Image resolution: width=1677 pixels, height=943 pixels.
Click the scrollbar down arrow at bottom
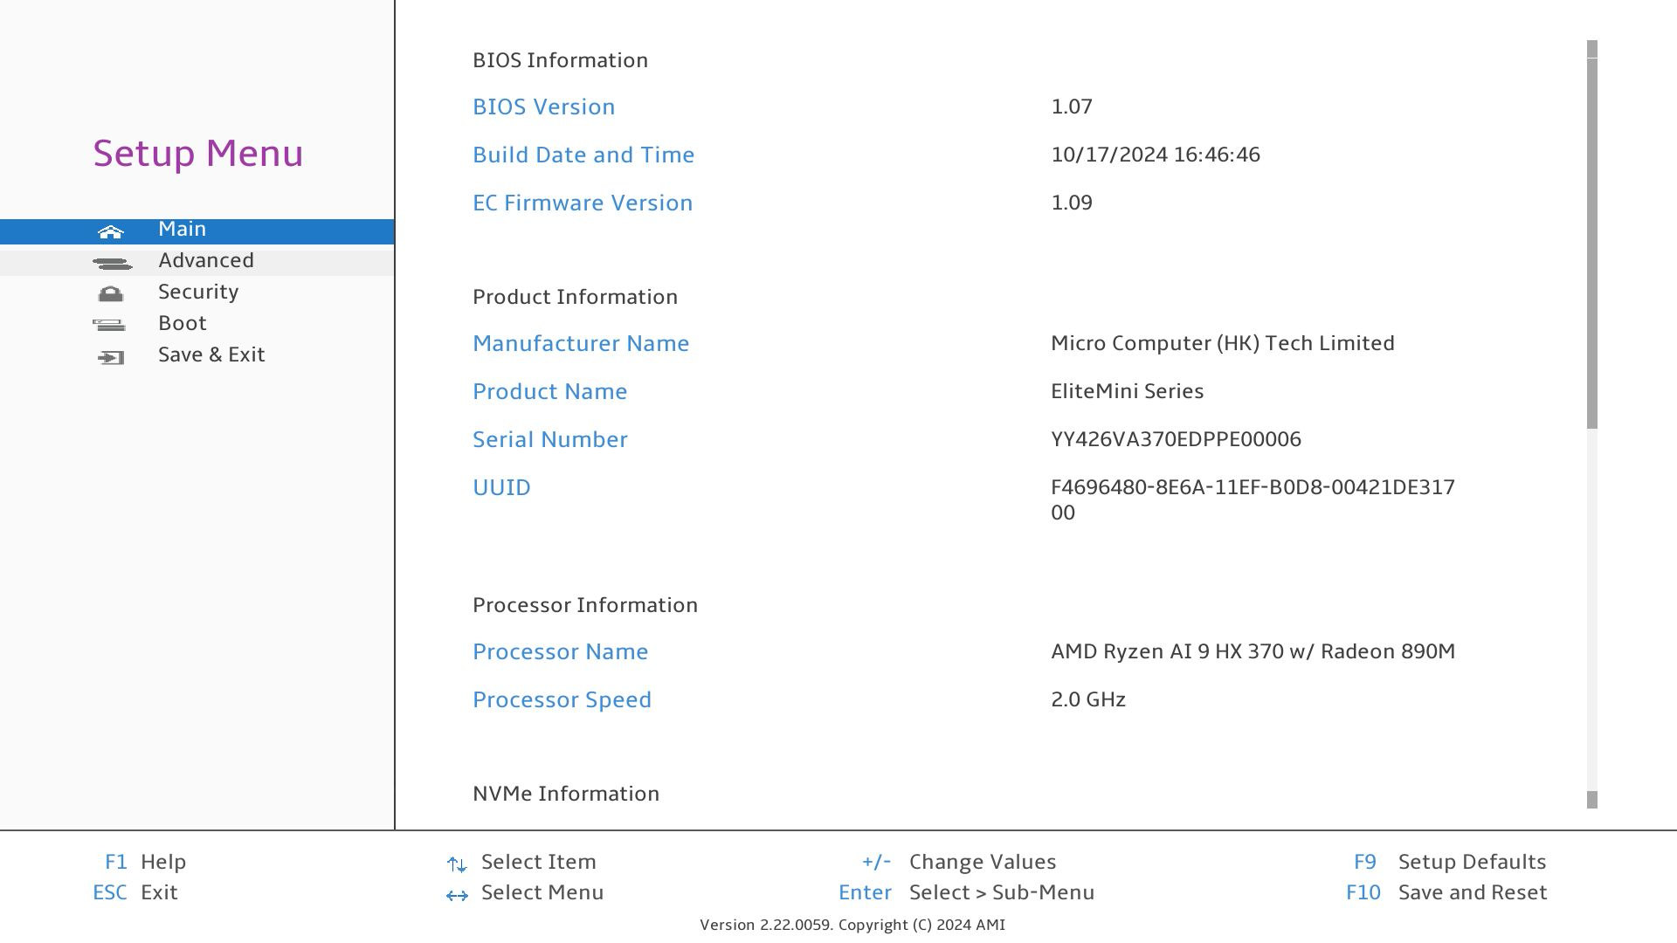pyautogui.click(x=1592, y=800)
